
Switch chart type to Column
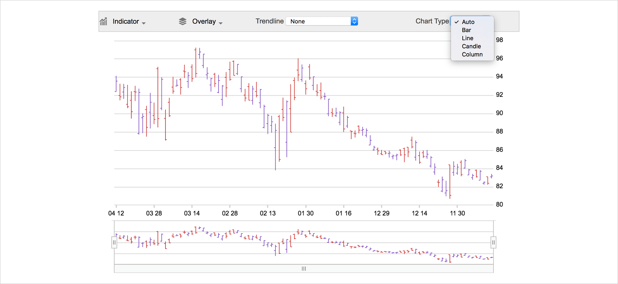click(472, 55)
